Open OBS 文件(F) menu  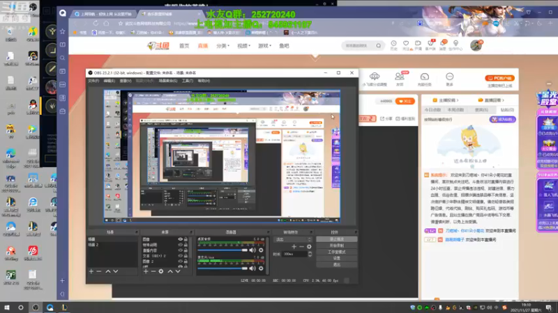point(93,81)
